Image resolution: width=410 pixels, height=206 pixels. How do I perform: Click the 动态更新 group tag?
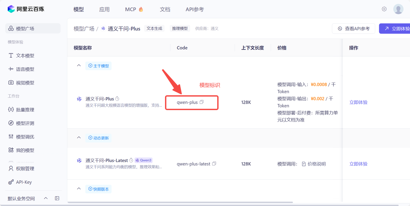(98, 138)
